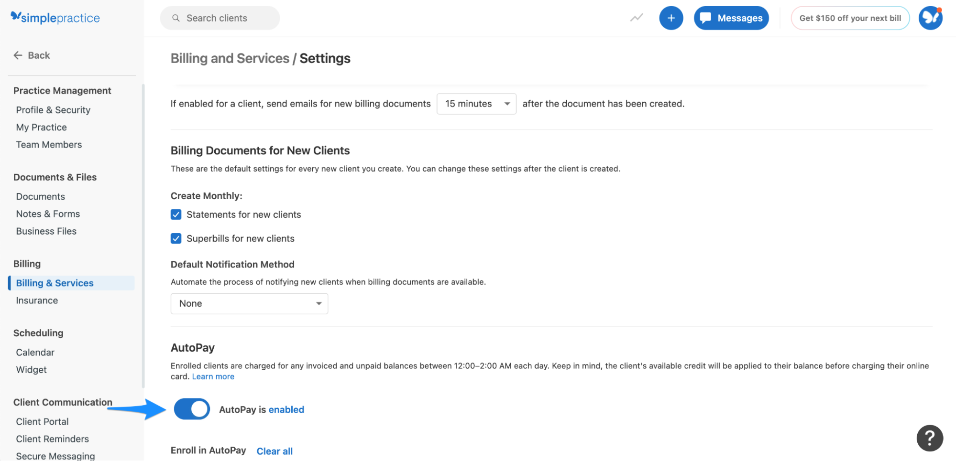Viewport: 956px width, 461px height.
Task: Open the AutoPay Learn more link
Action: point(213,376)
